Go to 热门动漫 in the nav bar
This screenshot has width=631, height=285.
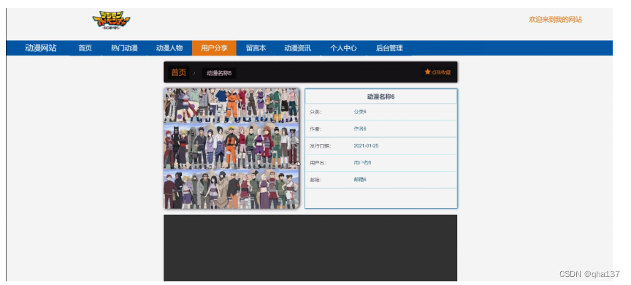coord(124,48)
